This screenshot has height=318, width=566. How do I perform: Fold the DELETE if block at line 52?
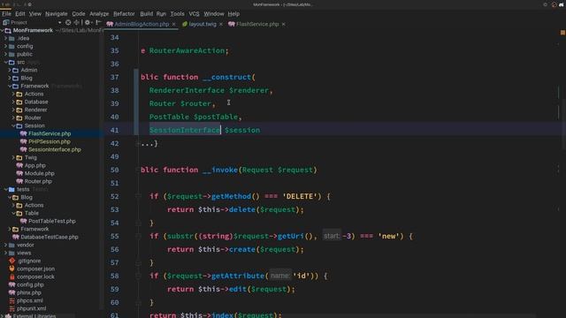pyautogui.click(x=138, y=196)
